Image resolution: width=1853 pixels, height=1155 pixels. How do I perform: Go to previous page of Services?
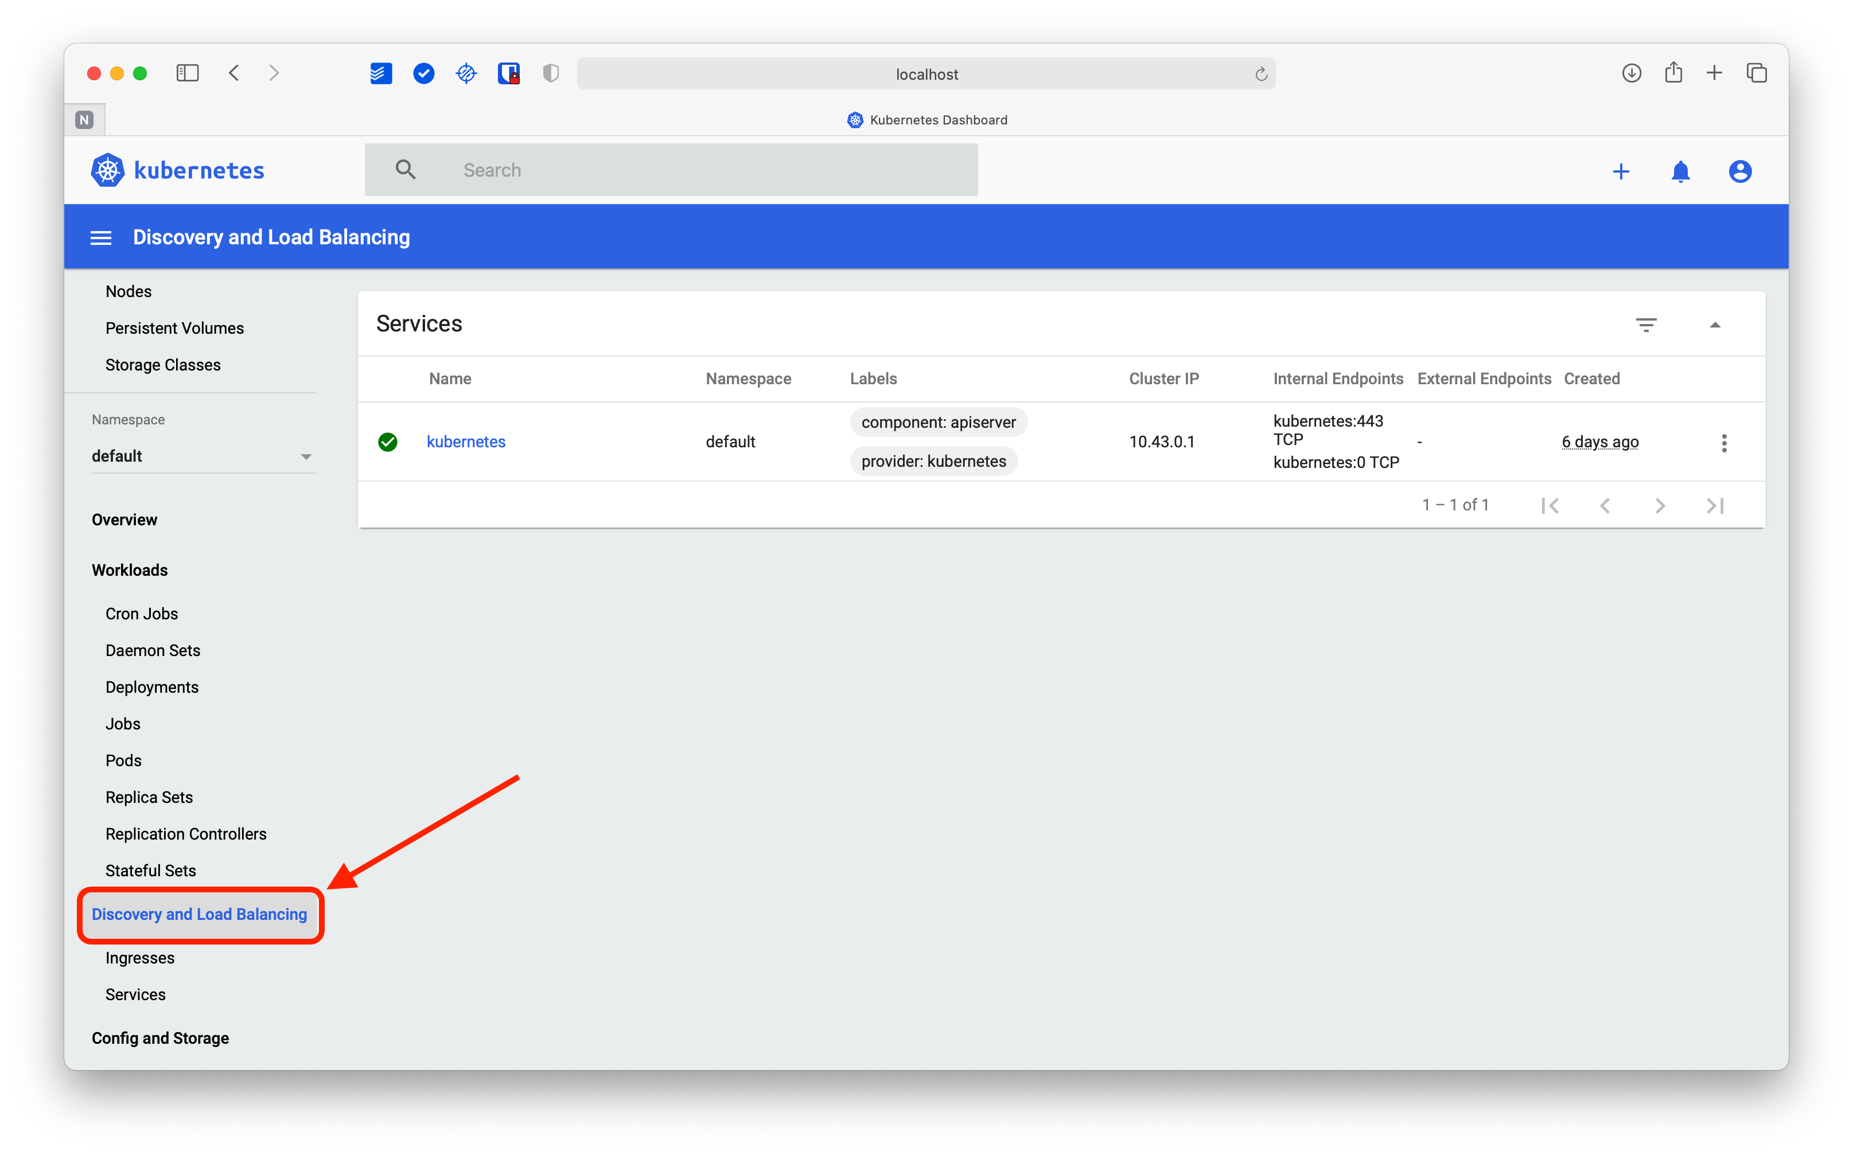(1605, 505)
